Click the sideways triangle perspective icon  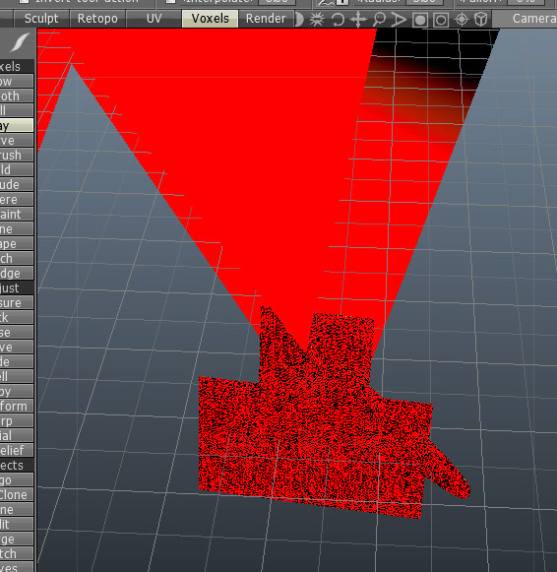click(399, 20)
